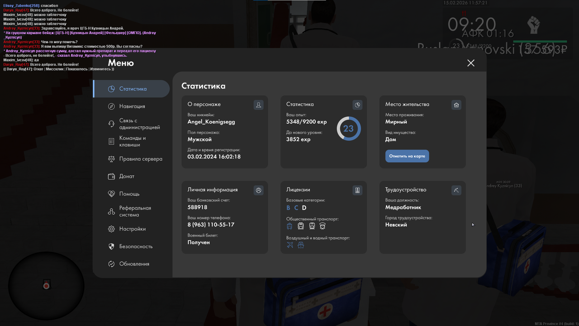This screenshot has height=326, width=579.
Task: Click the nickname Angel_Koenigsegg
Action: pyautogui.click(x=211, y=122)
